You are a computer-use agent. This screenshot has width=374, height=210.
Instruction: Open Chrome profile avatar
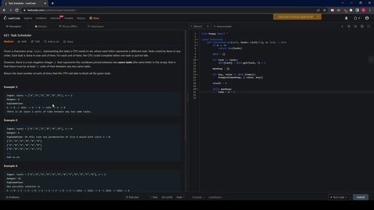[x=363, y=10]
